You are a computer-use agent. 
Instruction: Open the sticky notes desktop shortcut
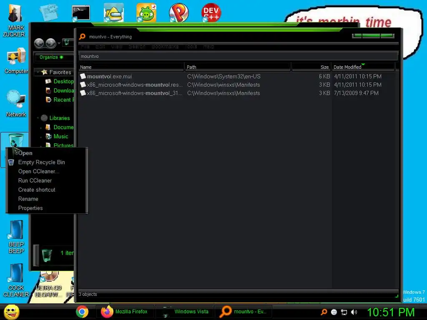48,12
